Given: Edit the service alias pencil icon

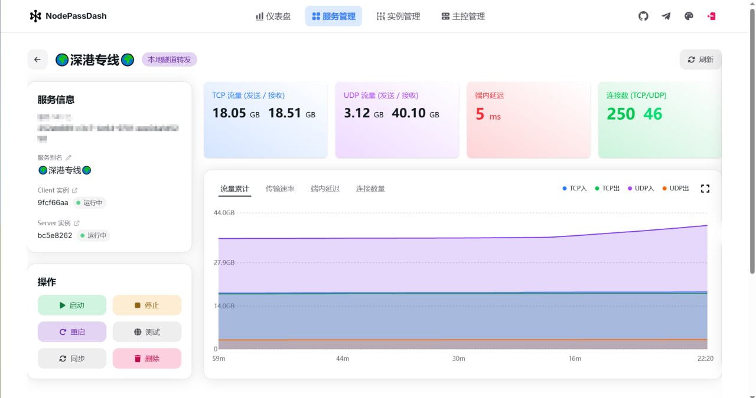Looking at the screenshot, I should (x=69, y=157).
